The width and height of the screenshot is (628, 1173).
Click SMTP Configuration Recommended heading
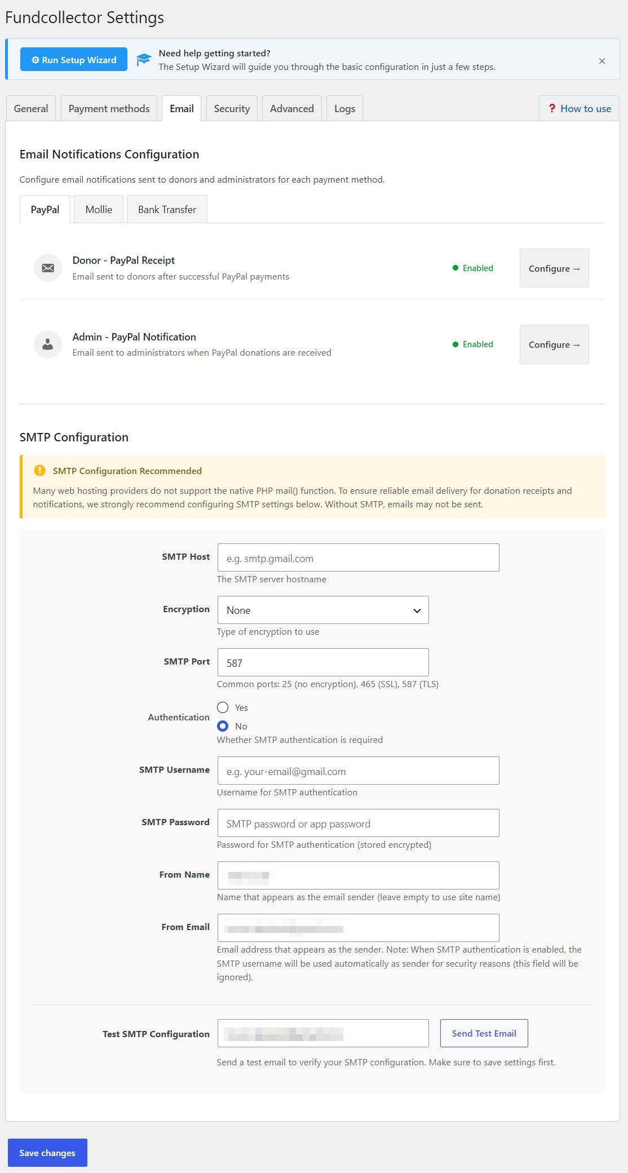[127, 471]
